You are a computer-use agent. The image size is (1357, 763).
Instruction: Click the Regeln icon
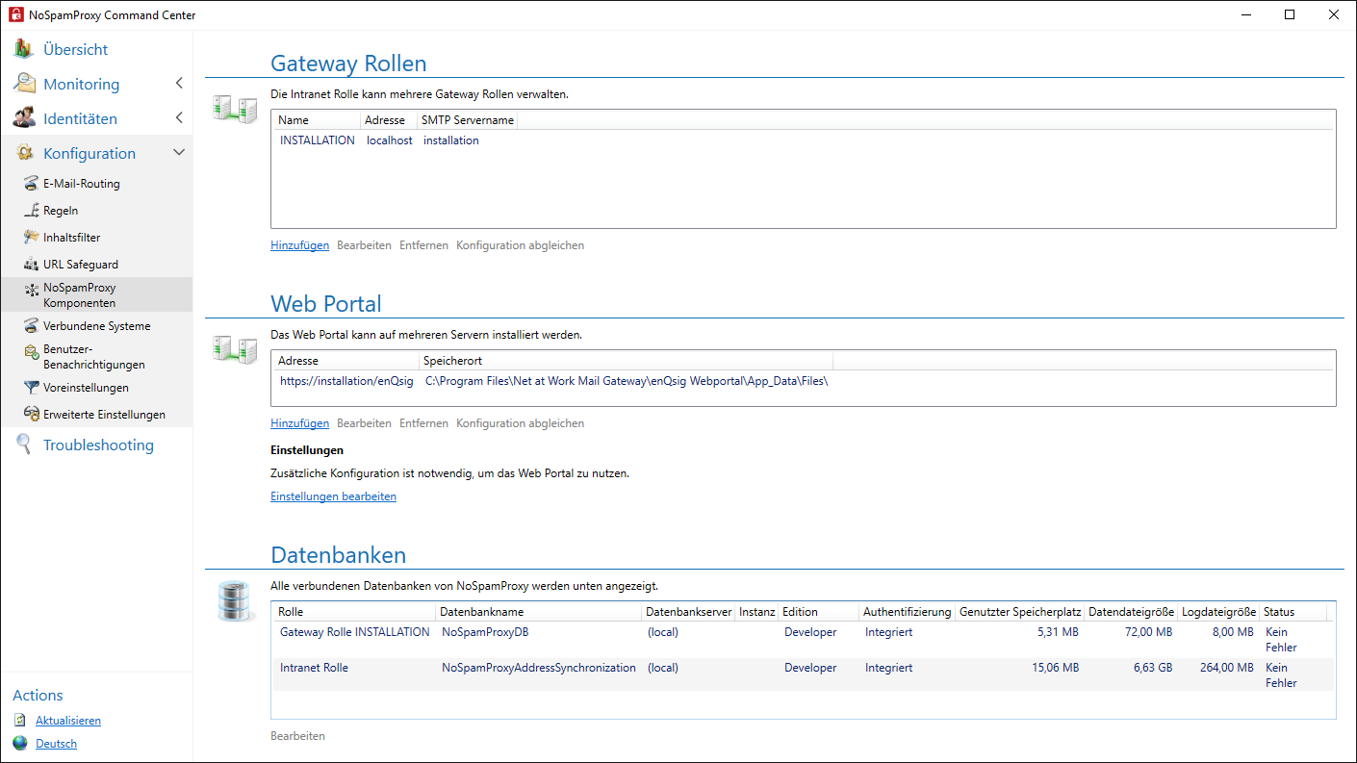tap(32, 211)
